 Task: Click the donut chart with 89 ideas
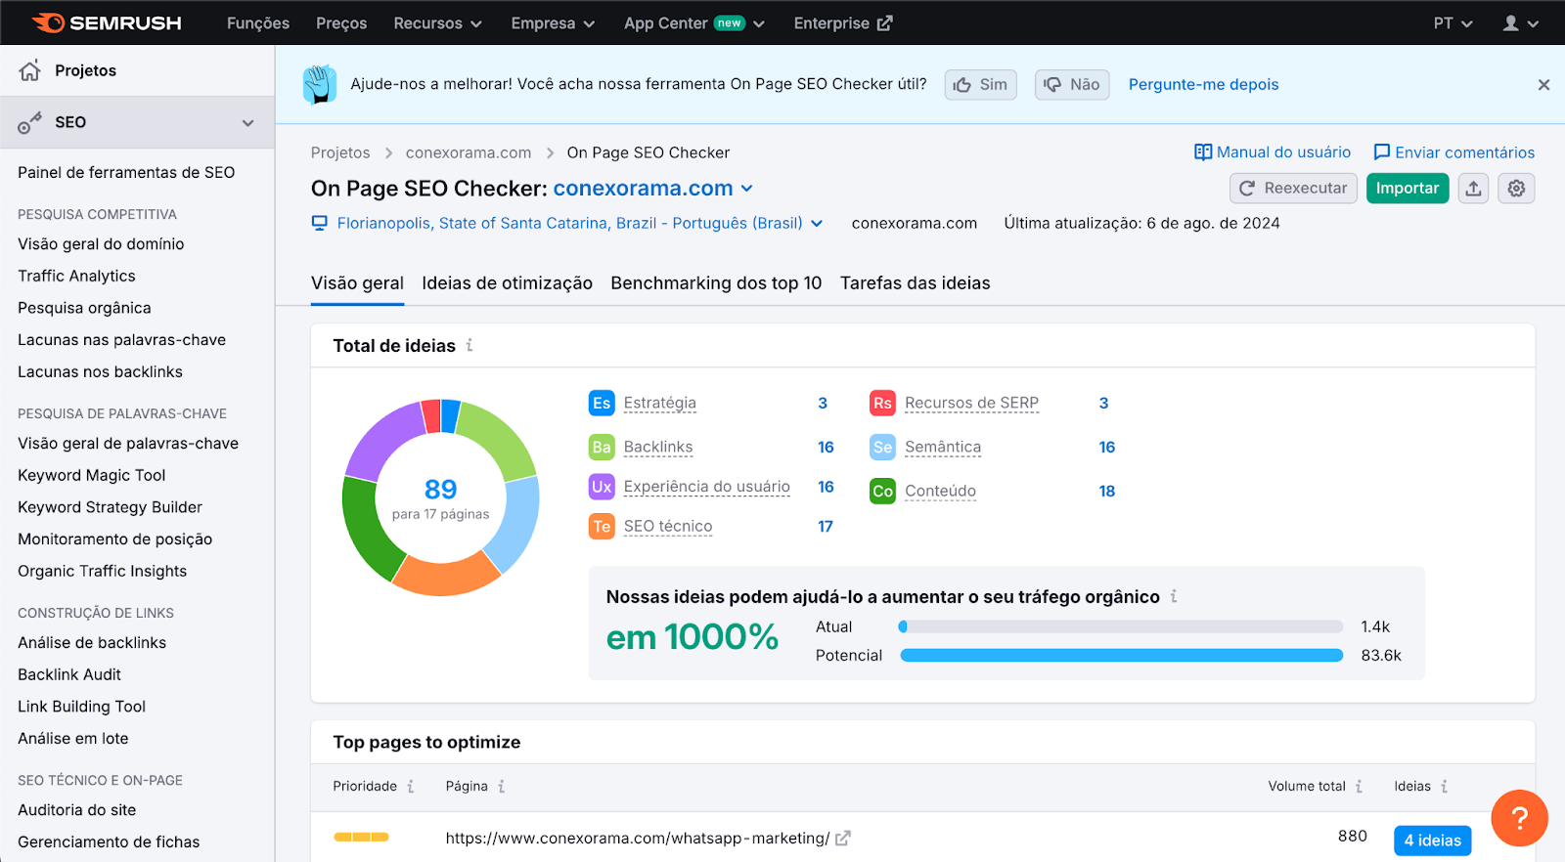(x=440, y=497)
